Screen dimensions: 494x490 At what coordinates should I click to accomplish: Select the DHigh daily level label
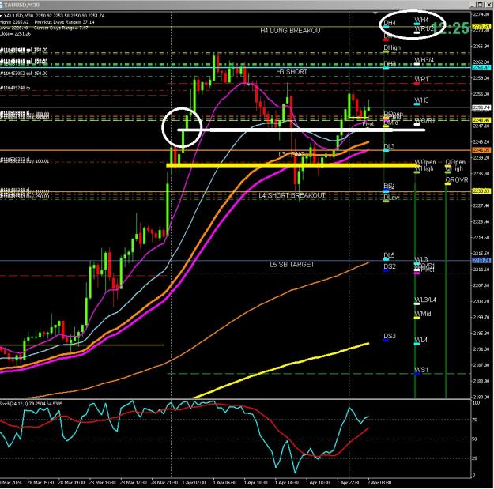coord(392,47)
